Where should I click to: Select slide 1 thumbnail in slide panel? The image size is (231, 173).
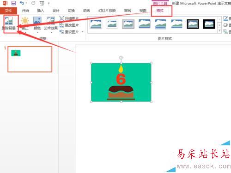[30, 59]
